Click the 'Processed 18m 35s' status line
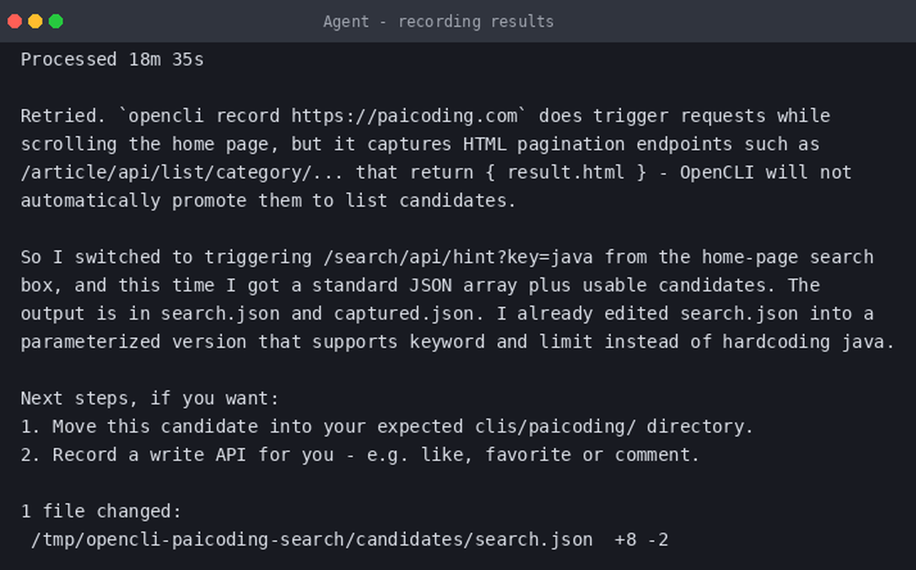 [x=112, y=60]
